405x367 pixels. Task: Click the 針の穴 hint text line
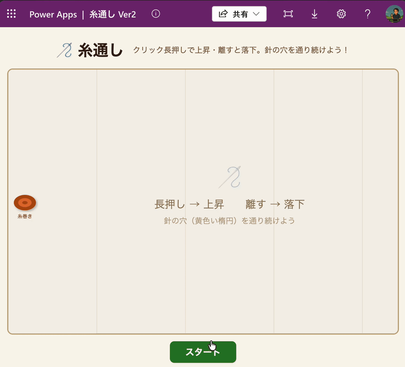click(229, 221)
